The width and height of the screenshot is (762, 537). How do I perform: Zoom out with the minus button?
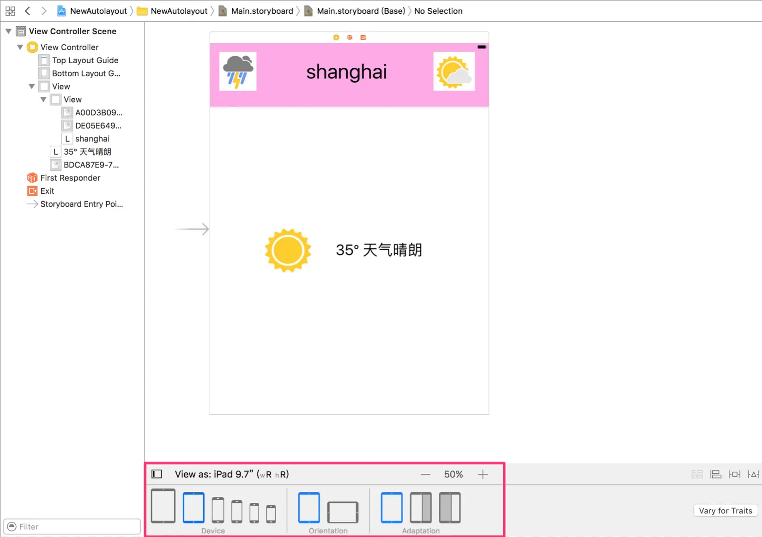(425, 474)
